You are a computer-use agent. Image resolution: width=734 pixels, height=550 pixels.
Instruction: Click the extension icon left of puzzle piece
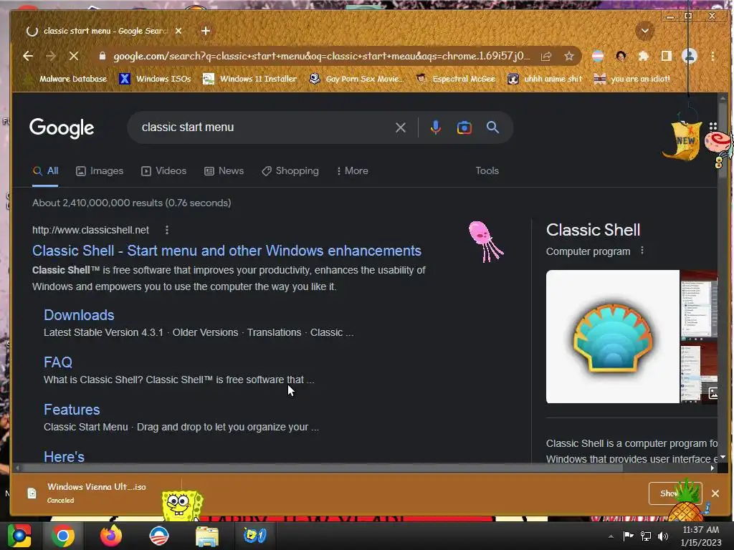click(621, 56)
